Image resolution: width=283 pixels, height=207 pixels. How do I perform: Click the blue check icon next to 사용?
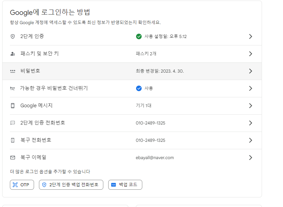point(139,88)
